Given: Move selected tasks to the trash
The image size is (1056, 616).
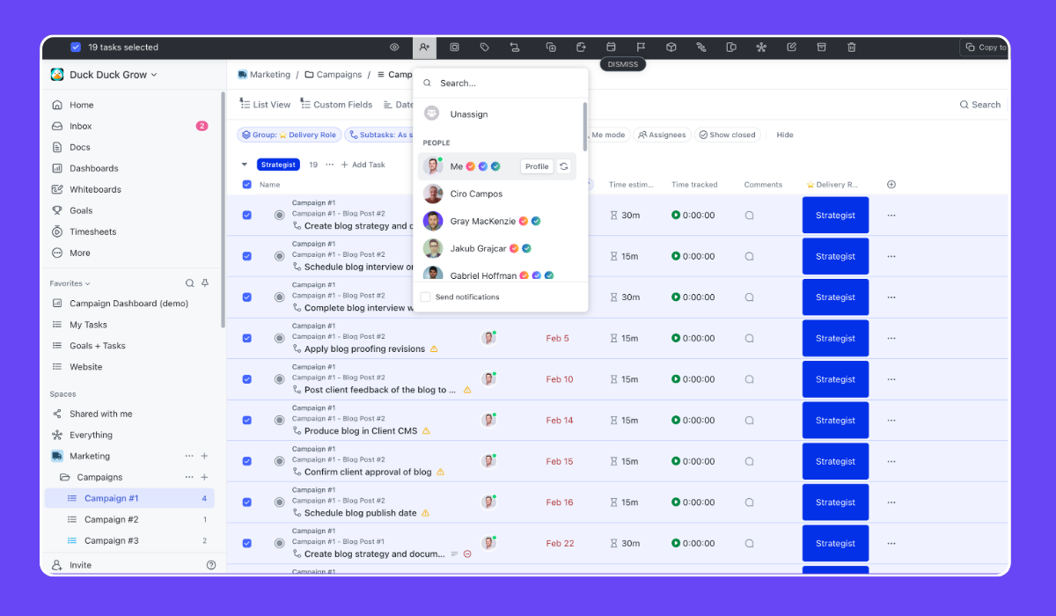Looking at the screenshot, I should 851,47.
